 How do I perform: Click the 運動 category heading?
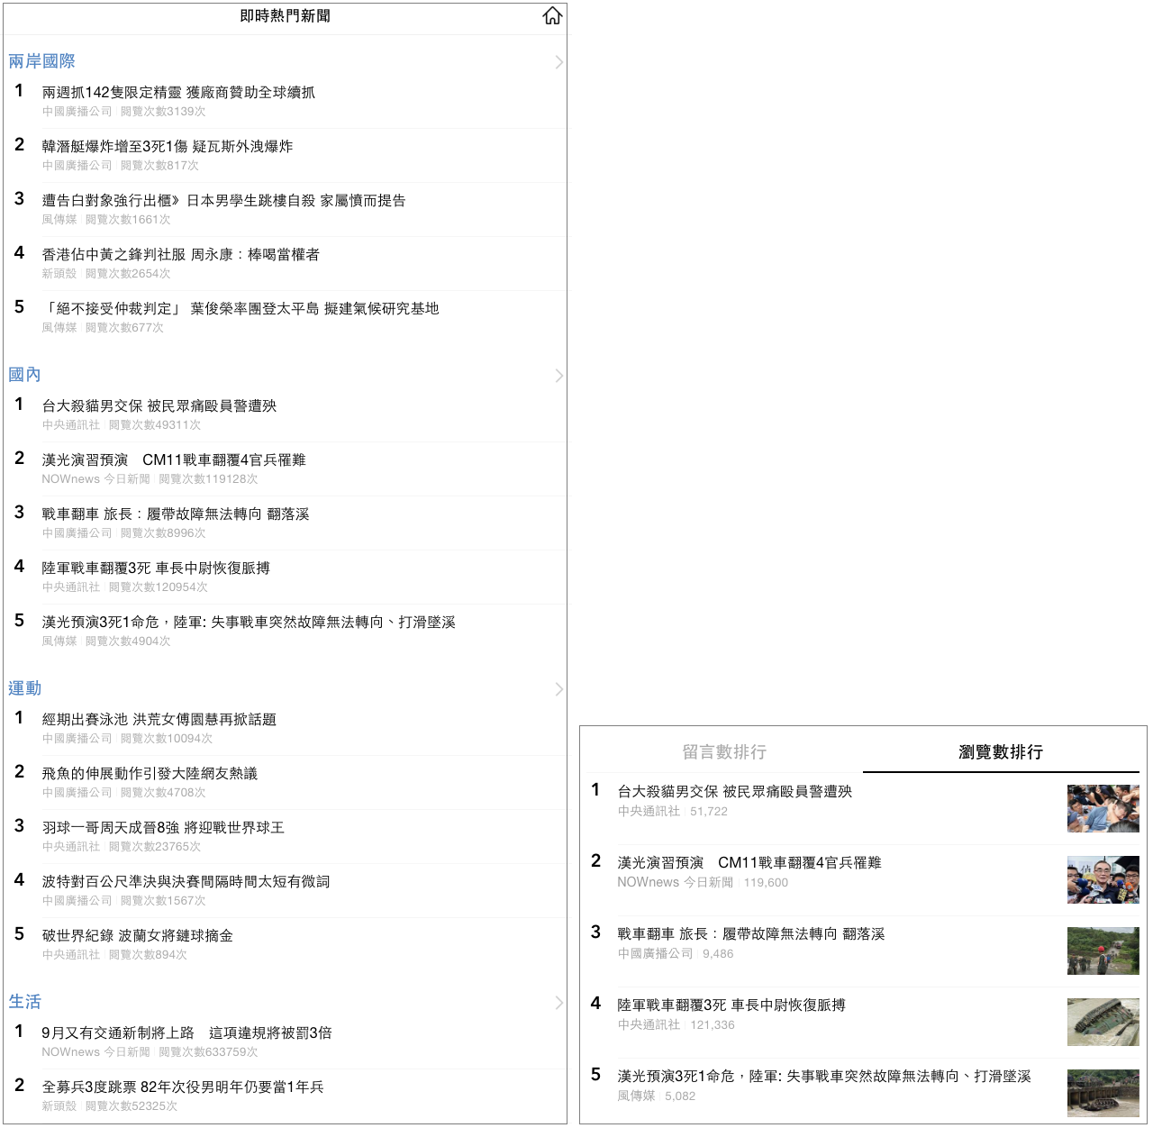(x=25, y=688)
